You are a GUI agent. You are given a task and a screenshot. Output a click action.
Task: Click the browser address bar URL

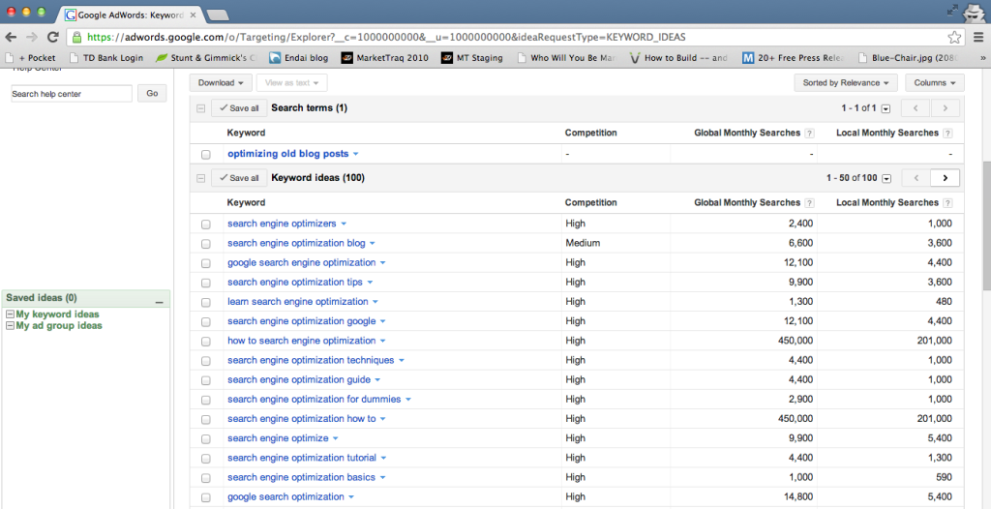pyautogui.click(x=386, y=38)
